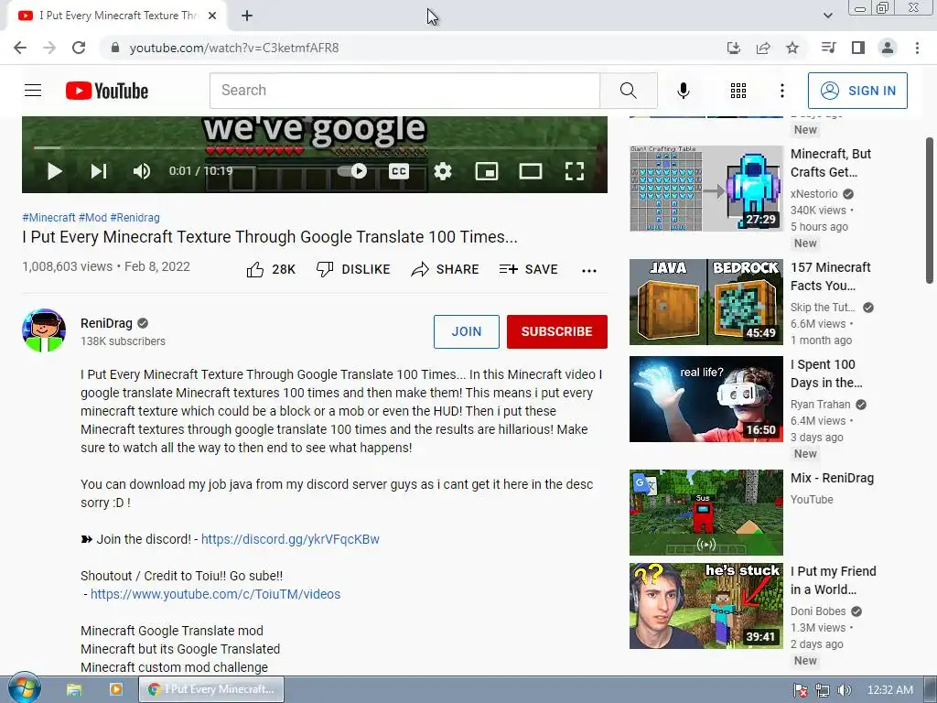The height and width of the screenshot is (703, 937).
Task: Click the JOIN membership button
Action: click(x=466, y=331)
